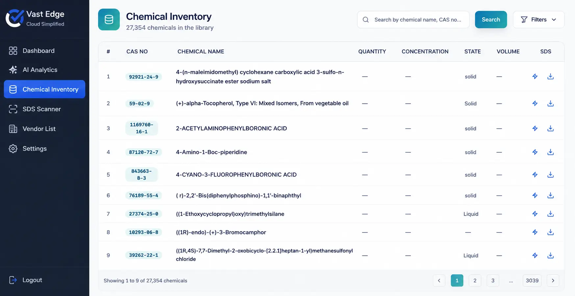Download SDS for row 9 methanesulfonyl chloride

(x=550, y=256)
